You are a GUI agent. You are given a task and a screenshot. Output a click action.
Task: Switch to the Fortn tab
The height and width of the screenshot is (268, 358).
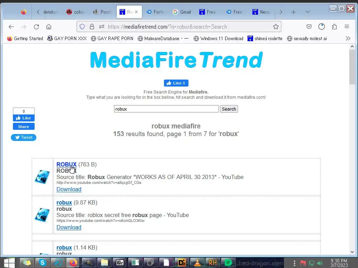pos(155,12)
